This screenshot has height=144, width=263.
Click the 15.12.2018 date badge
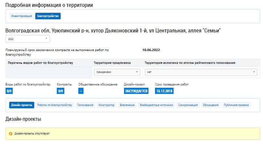click(164, 91)
